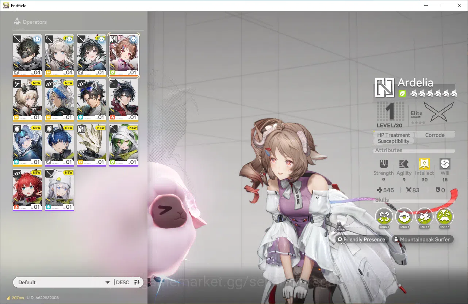468x304 pixels.
Task: Open the sheep impact burst skill icon
Action: (424, 217)
